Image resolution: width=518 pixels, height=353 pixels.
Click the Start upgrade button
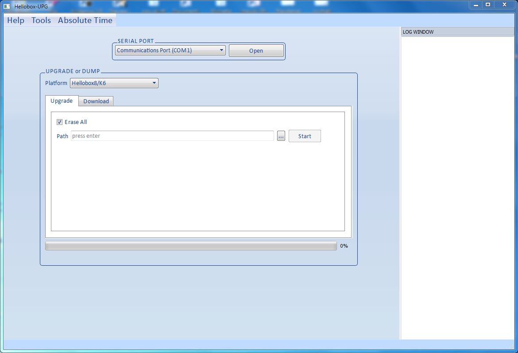pyautogui.click(x=305, y=136)
